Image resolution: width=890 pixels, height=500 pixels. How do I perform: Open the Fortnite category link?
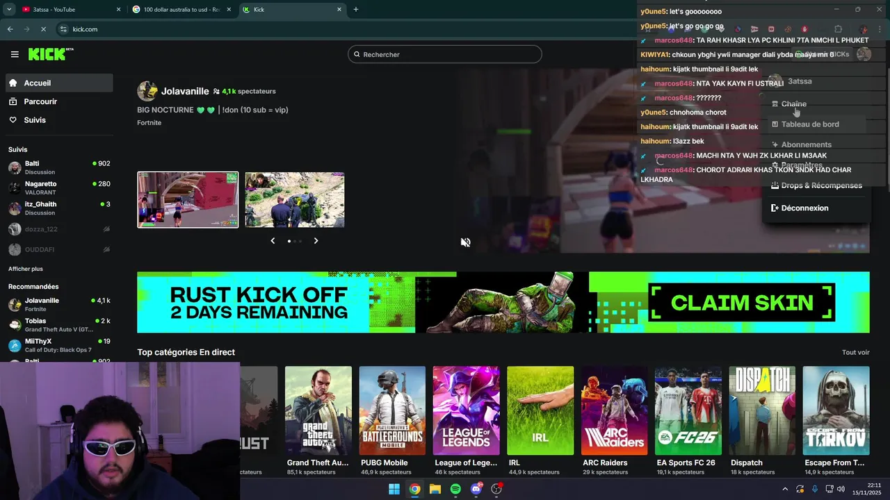coord(149,123)
